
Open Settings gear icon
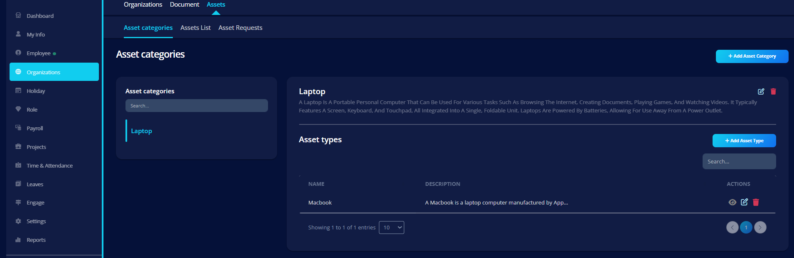18,221
